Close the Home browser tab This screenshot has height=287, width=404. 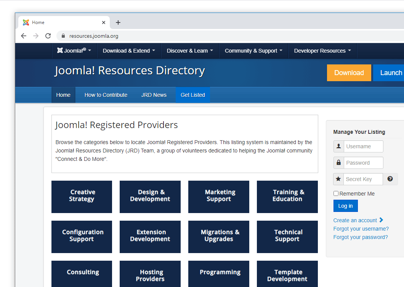104,22
